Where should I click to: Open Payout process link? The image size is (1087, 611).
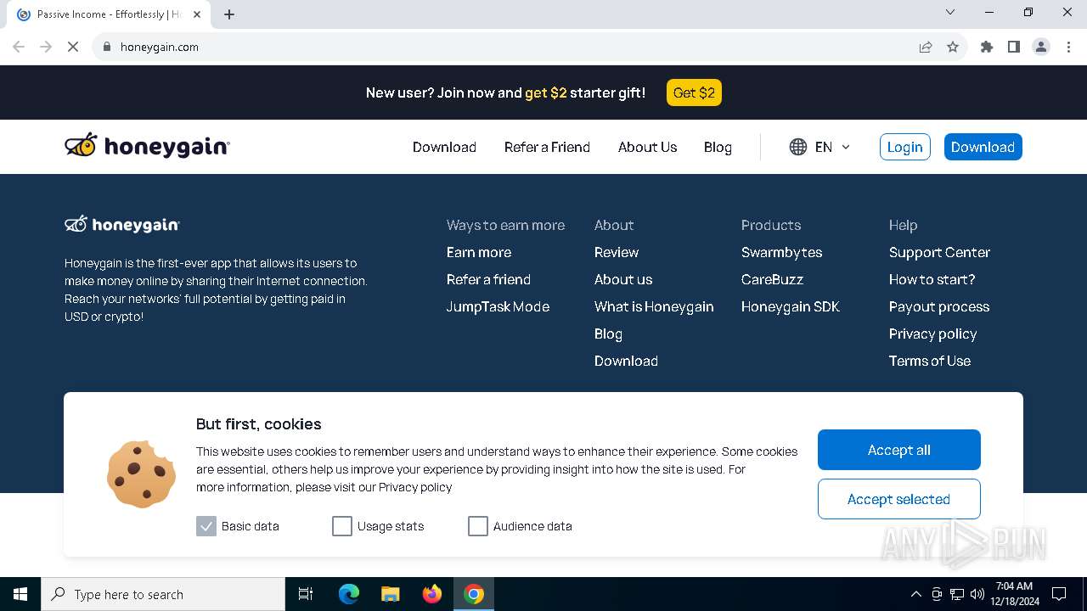[x=939, y=306]
